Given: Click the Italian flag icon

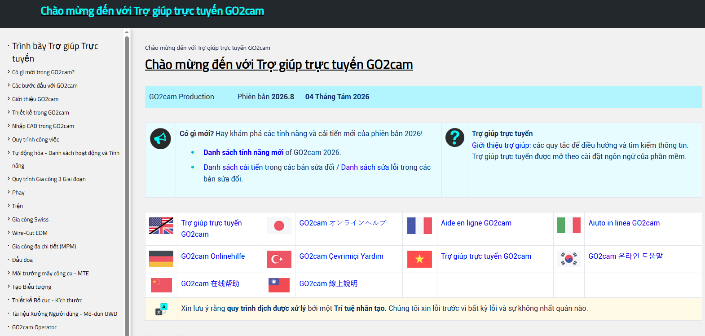Looking at the screenshot, I should coord(569,225).
